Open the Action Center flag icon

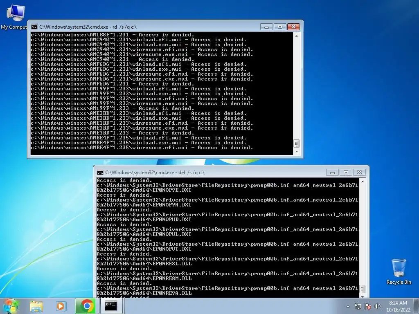pos(368,306)
